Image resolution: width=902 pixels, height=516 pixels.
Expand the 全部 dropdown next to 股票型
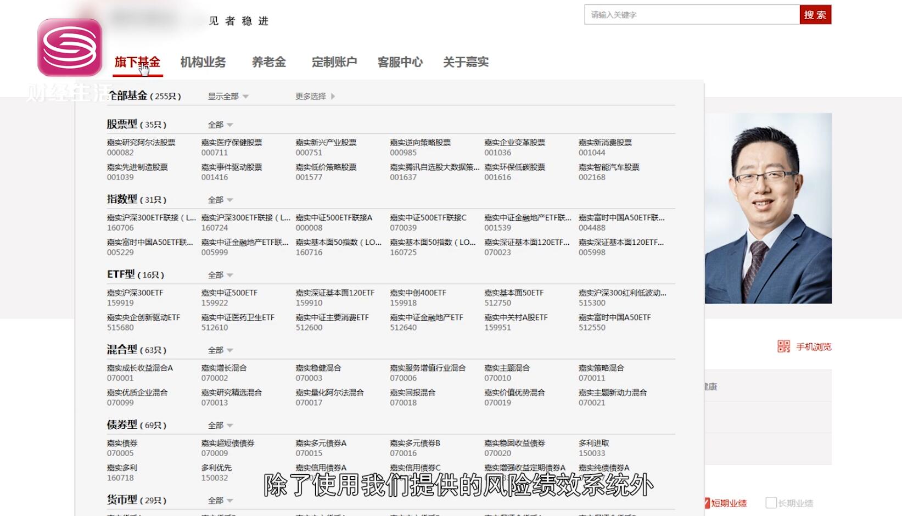click(x=220, y=124)
